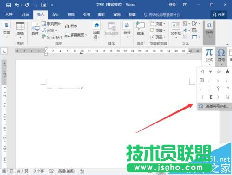Click the 共享 share button
232x175 pixels.
coord(219,15)
